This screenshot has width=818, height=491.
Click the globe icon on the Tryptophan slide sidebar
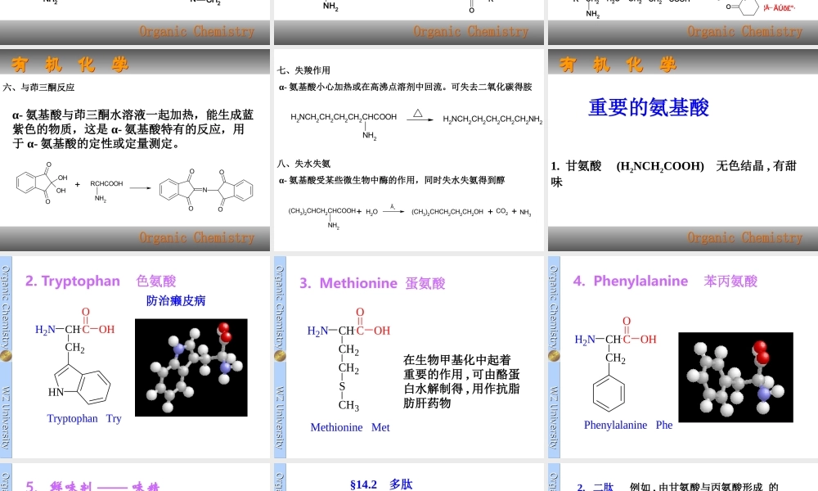pyautogui.click(x=6, y=356)
